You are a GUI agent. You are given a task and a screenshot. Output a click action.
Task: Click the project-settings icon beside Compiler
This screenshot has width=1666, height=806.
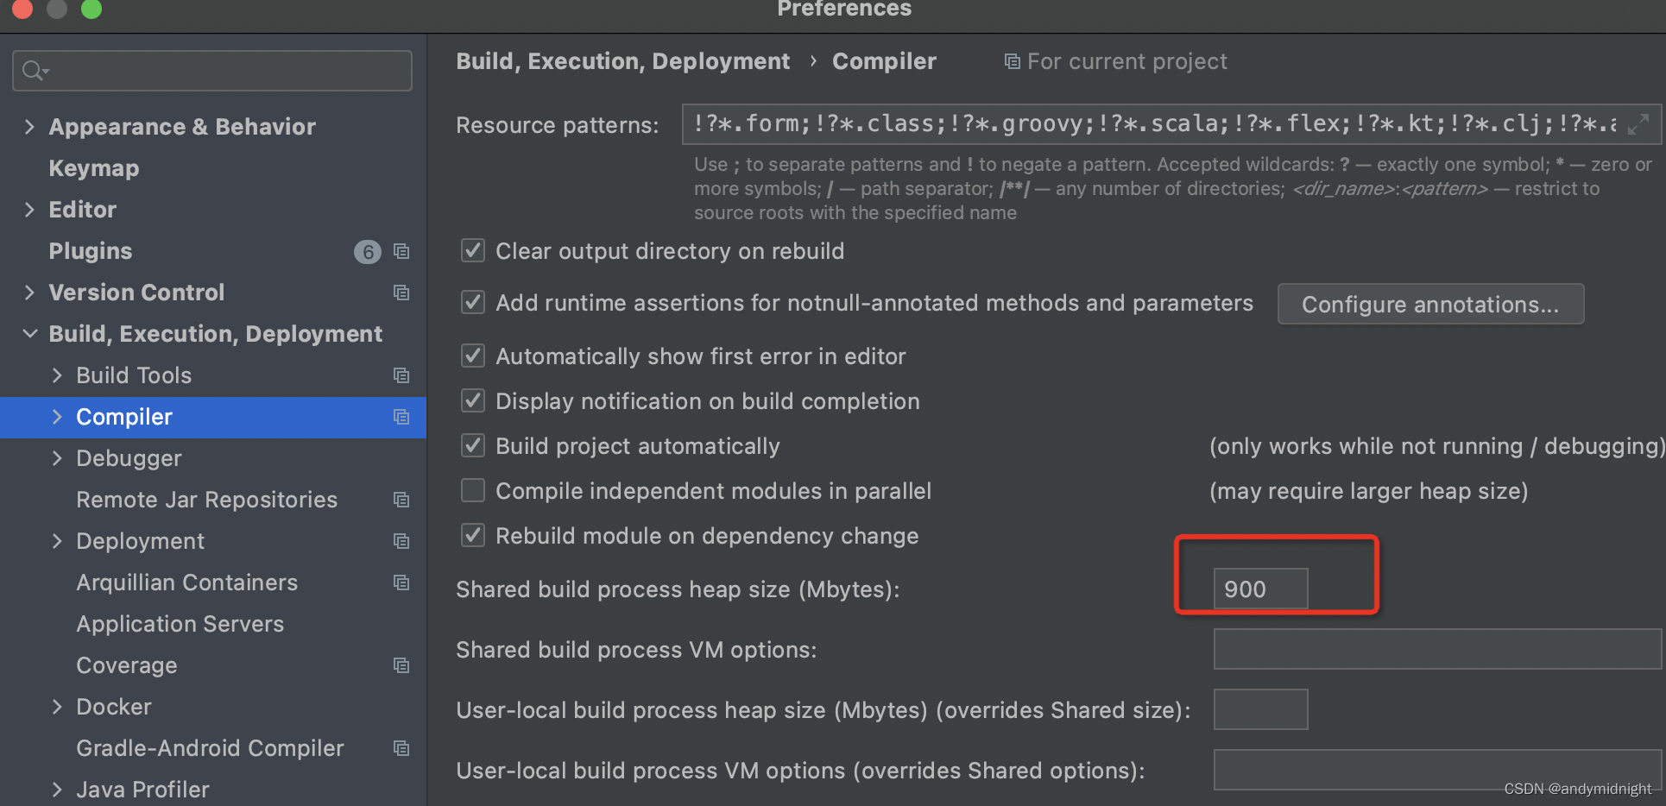pyautogui.click(x=401, y=417)
